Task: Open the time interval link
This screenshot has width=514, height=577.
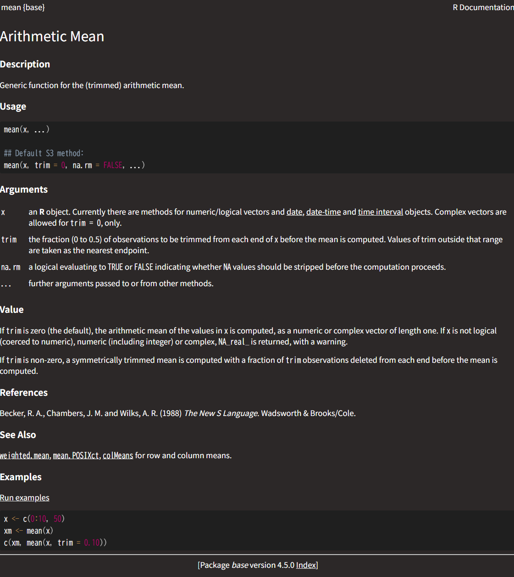Action: 380,212
